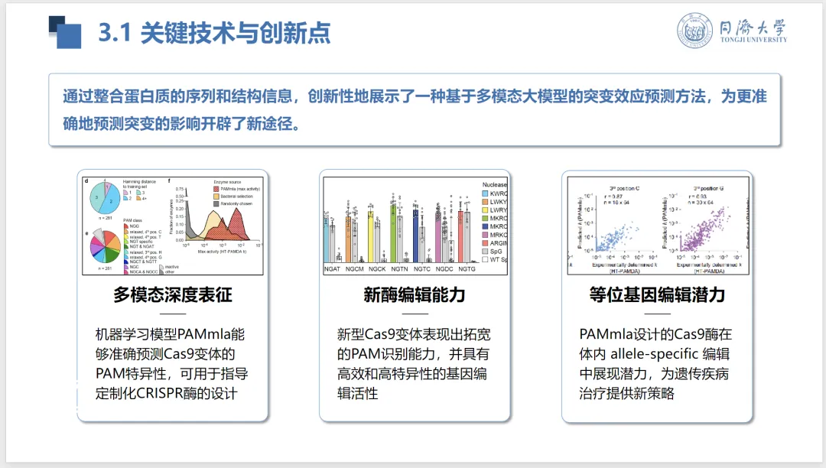Click the summary paragraph starting 通过整合蛋白质
The width and height of the screenshot is (826, 468).
[415, 109]
